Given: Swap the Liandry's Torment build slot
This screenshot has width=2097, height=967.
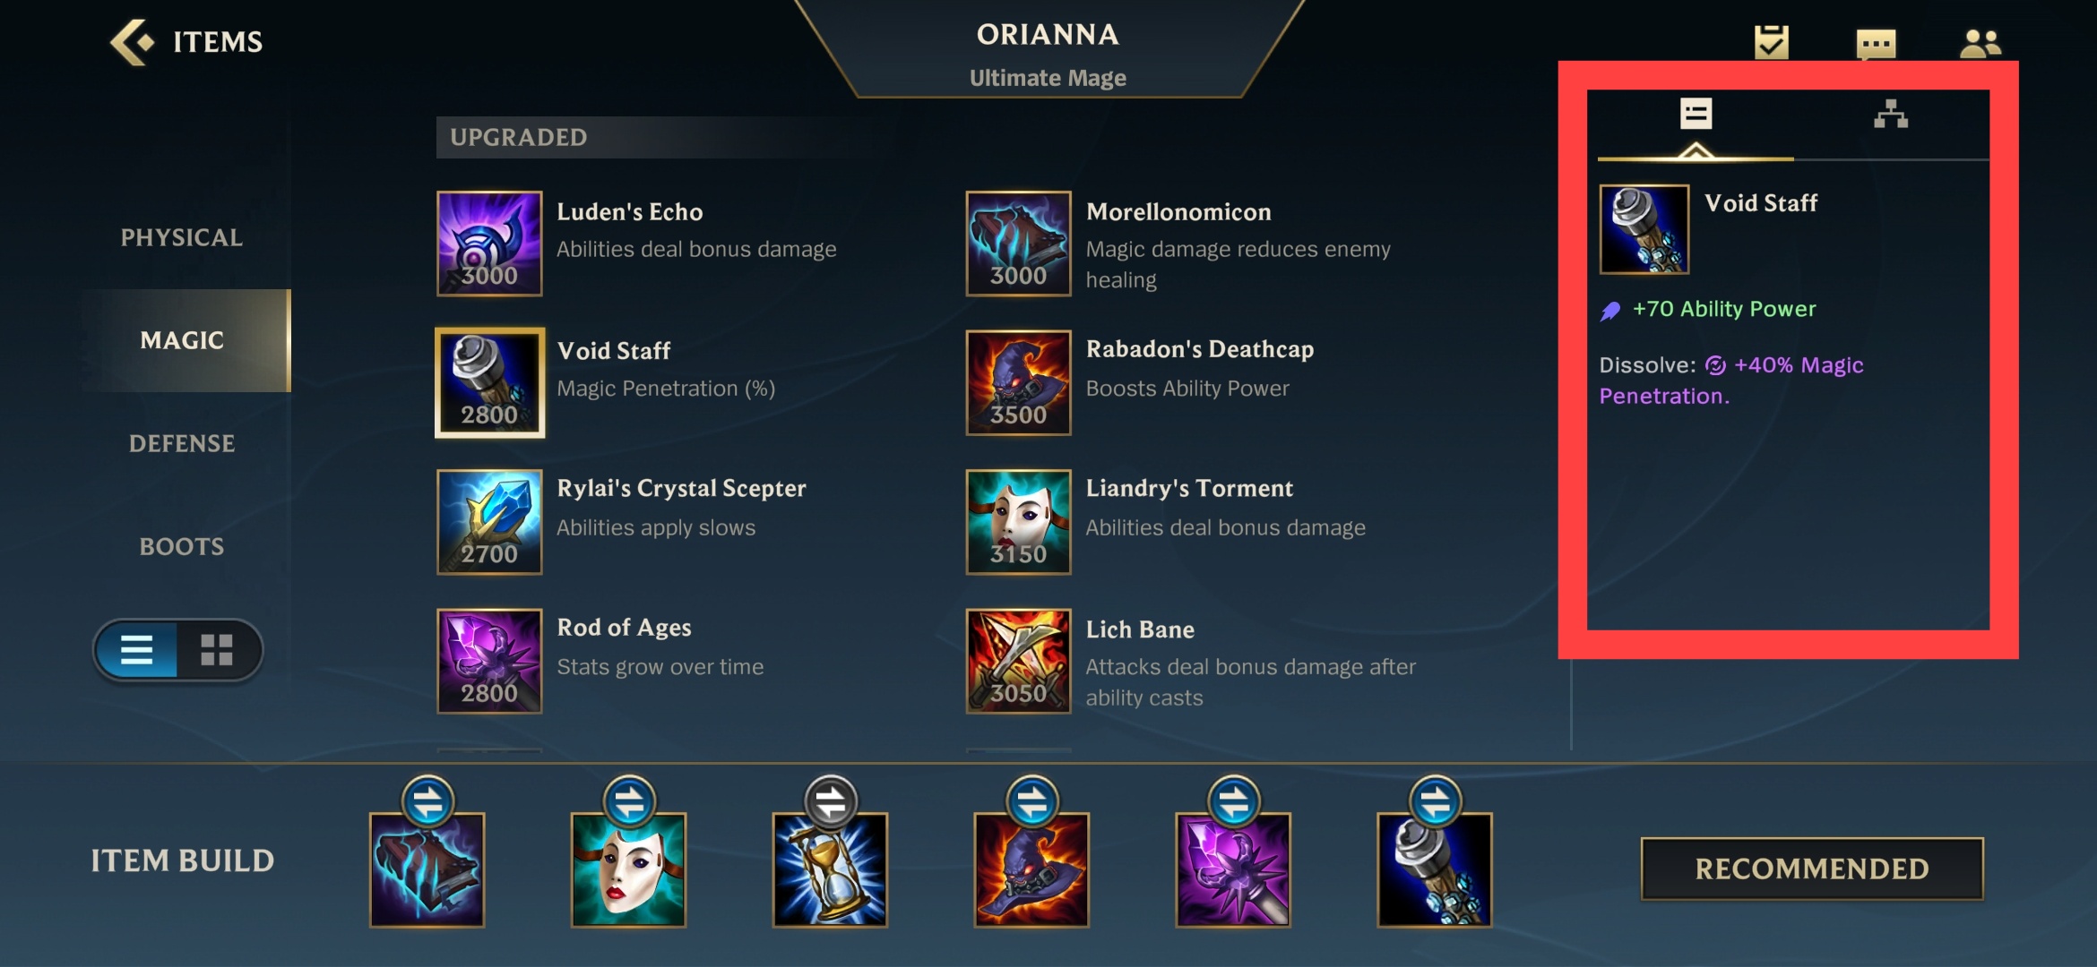Looking at the screenshot, I should coord(629,801).
